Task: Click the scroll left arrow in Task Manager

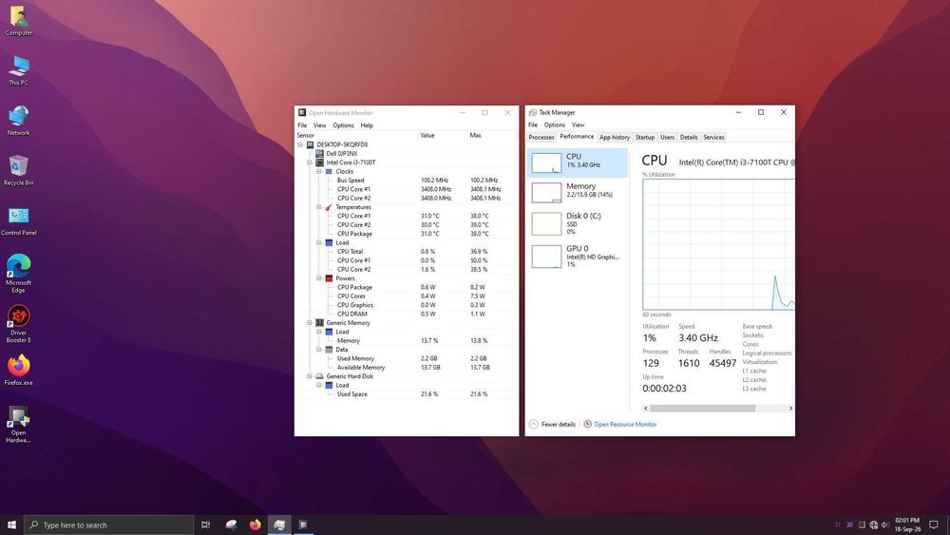Action: (646, 409)
